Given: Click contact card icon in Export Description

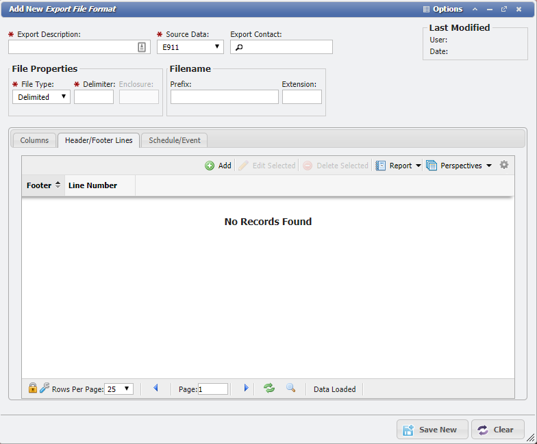Looking at the screenshot, I should pyautogui.click(x=142, y=47).
